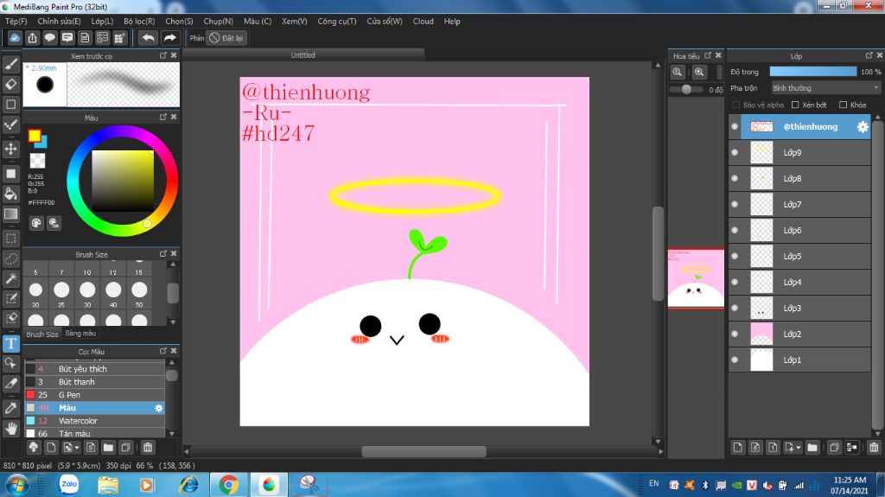Image resolution: width=885 pixels, height=497 pixels.
Task: Open the add-brush dropdown arrow in brush panel
Action: pos(77,448)
